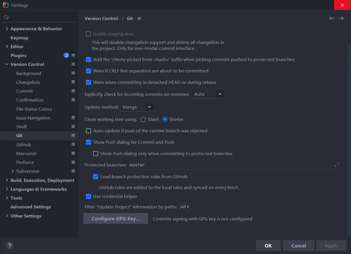The image size is (351, 254).
Task: Expand the Other Settings section
Action: coord(7,216)
